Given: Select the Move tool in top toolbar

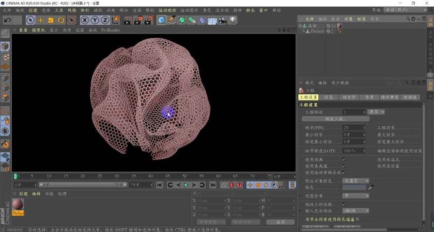Looking at the screenshot, I should [x=41, y=20].
